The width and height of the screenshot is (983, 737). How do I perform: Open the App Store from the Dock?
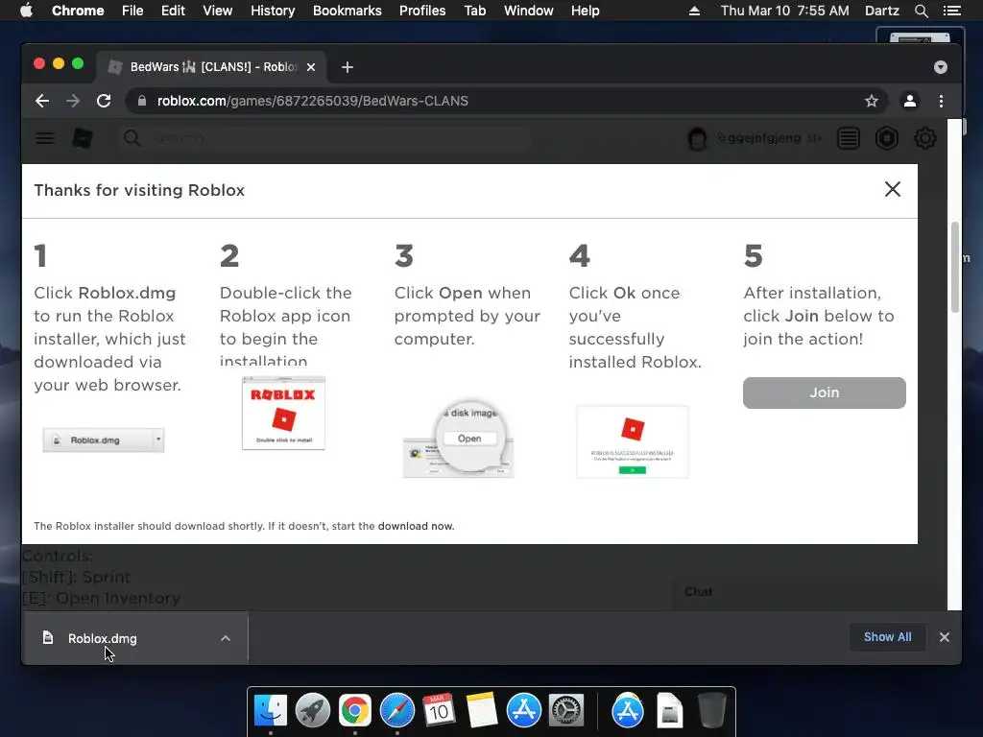524,710
